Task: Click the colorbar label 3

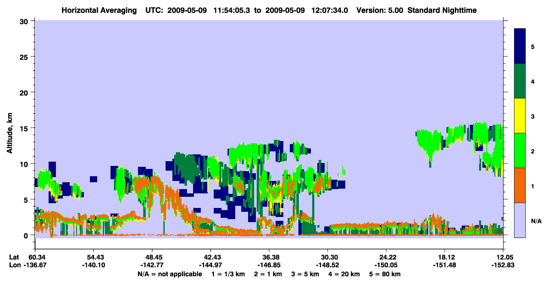Action: (x=533, y=116)
